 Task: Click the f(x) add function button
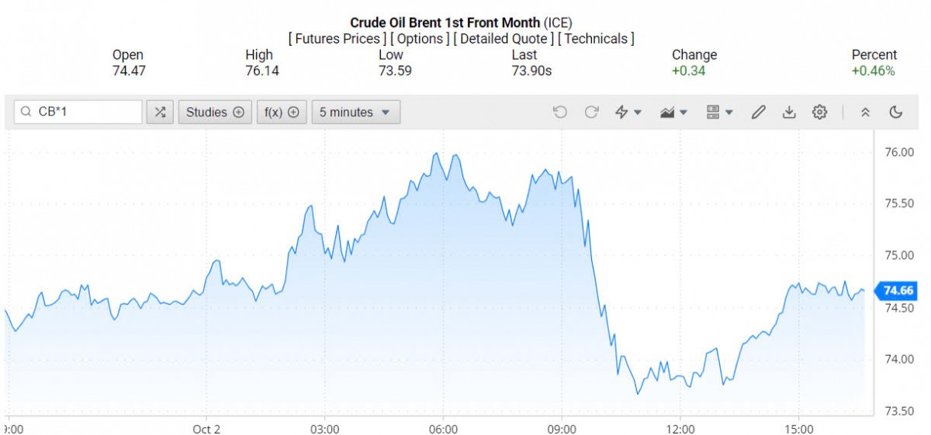(x=282, y=112)
